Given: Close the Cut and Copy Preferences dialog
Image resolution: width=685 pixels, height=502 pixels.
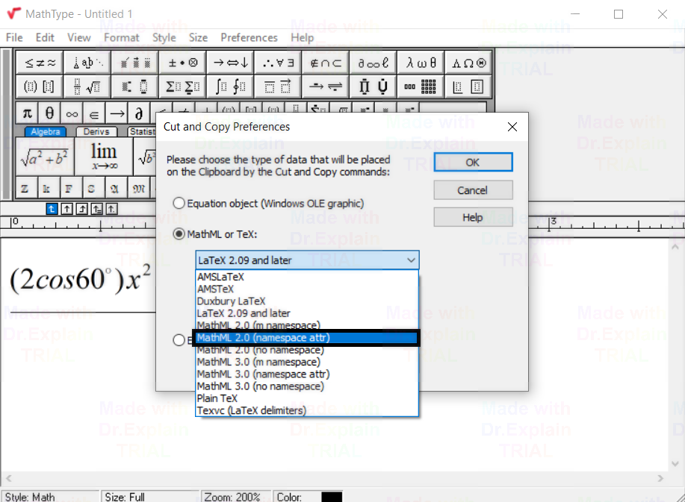Looking at the screenshot, I should pyautogui.click(x=512, y=127).
